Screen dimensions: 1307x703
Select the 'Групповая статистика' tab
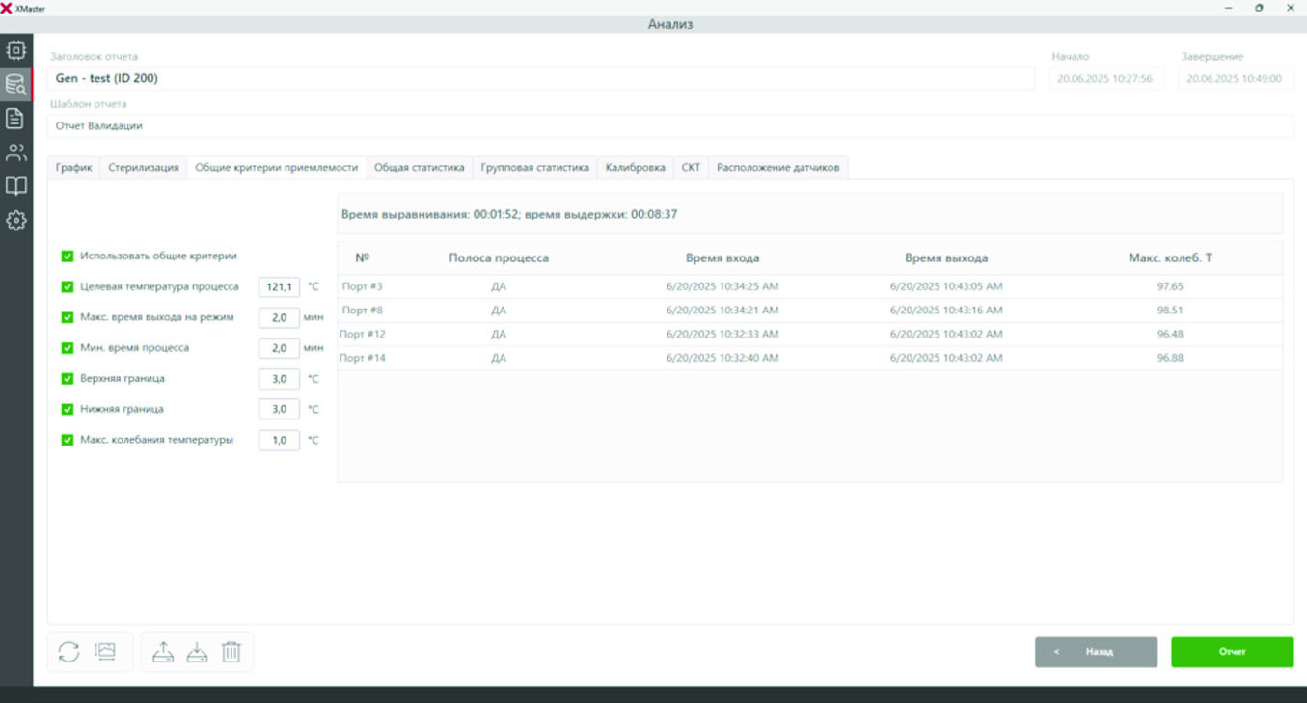point(534,168)
